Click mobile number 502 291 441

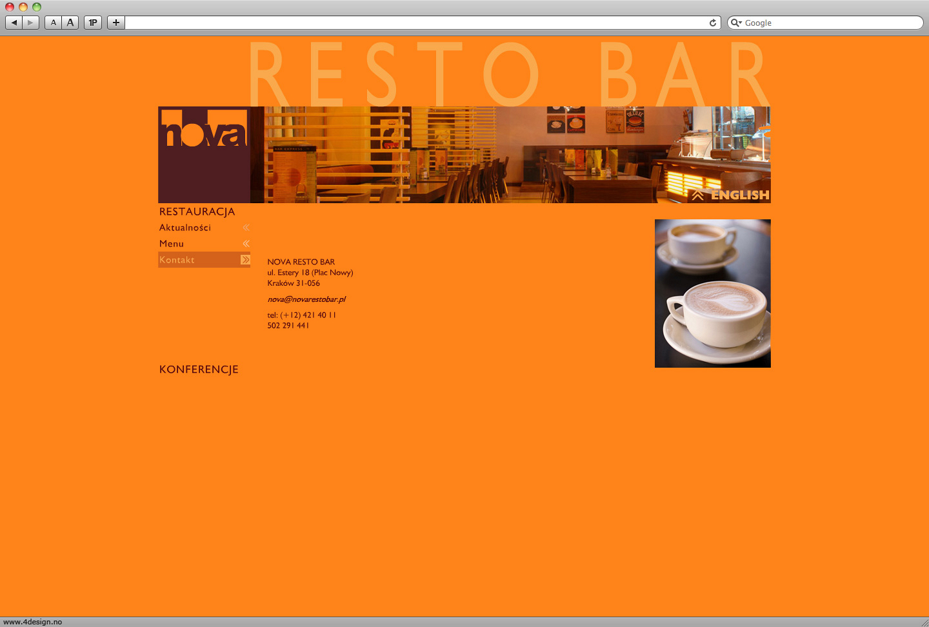[x=288, y=326]
